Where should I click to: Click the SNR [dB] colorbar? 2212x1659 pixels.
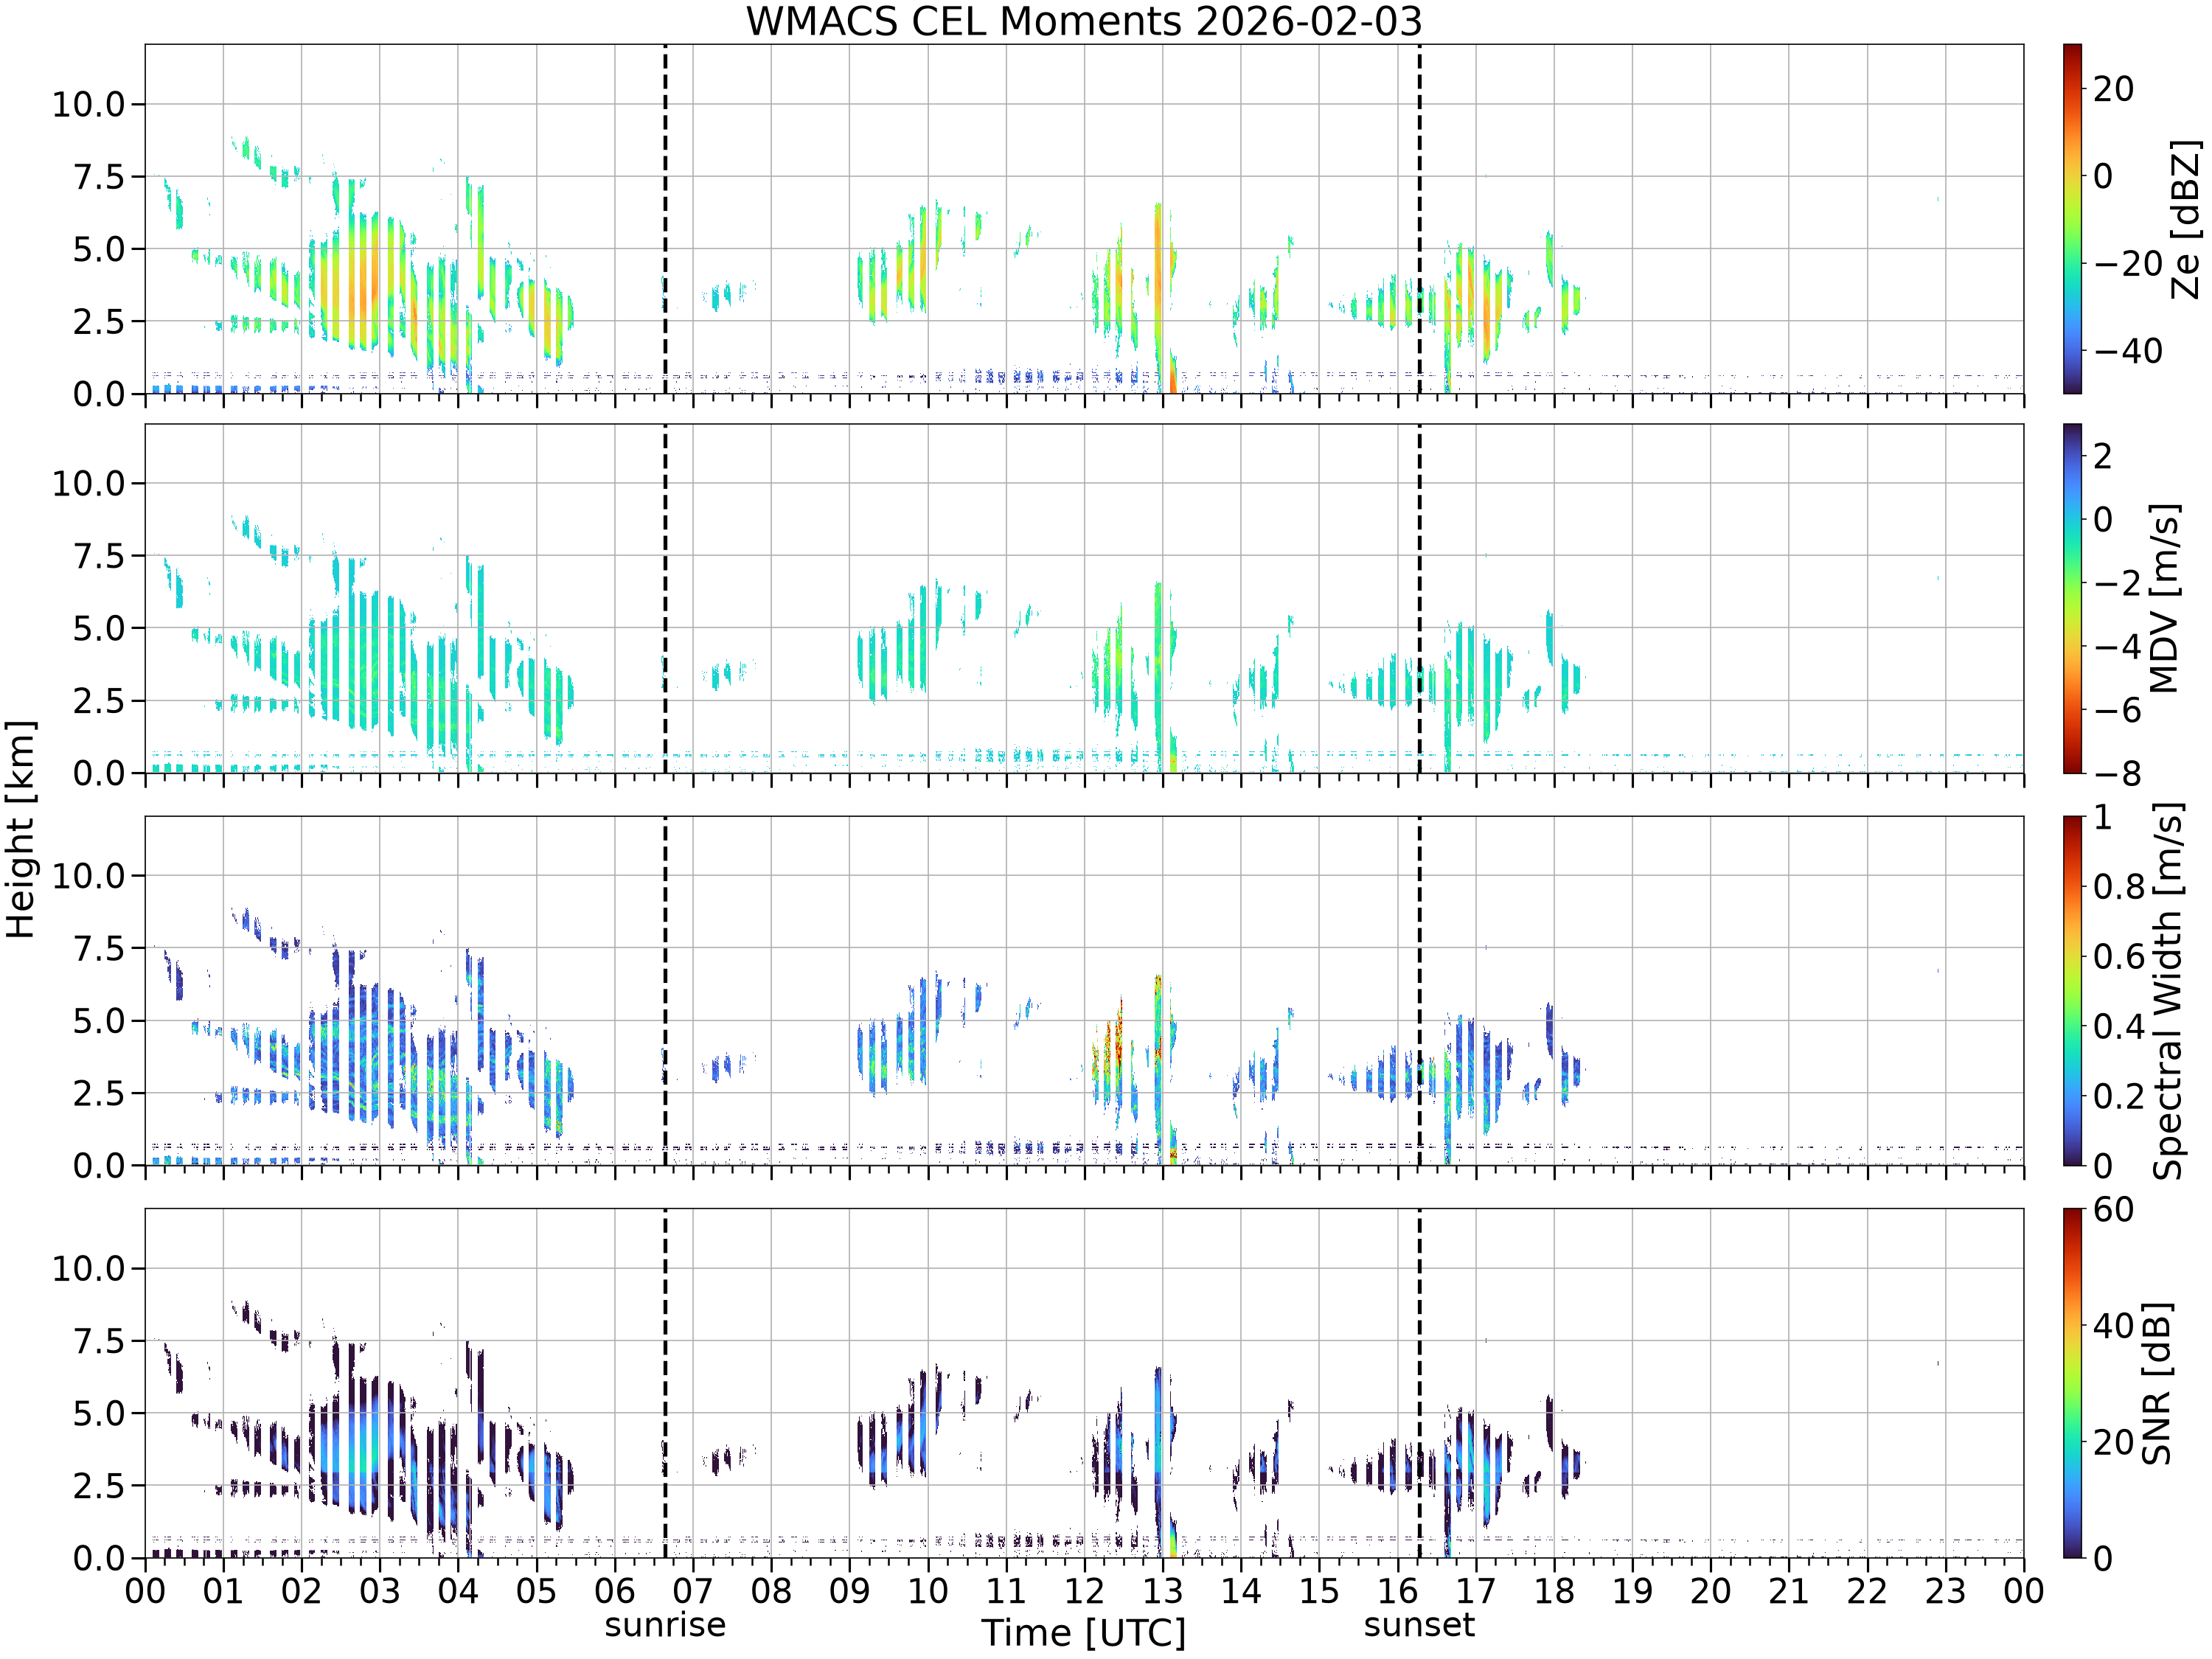pos(2073,1383)
